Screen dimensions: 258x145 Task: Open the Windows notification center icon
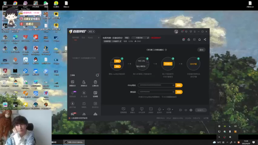point(253,142)
